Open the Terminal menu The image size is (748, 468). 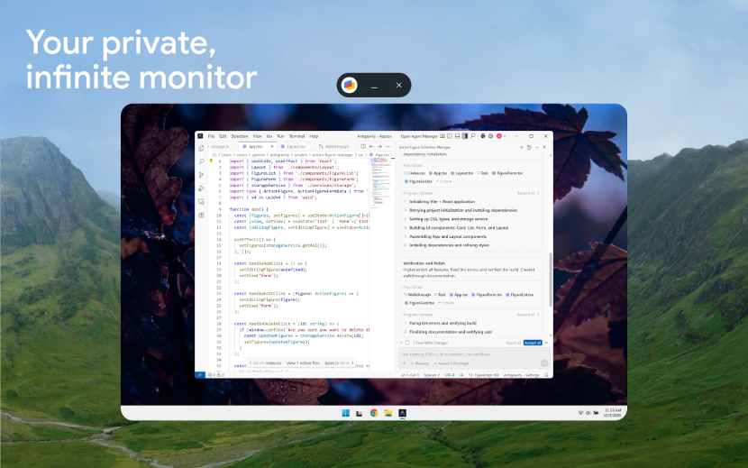point(296,136)
